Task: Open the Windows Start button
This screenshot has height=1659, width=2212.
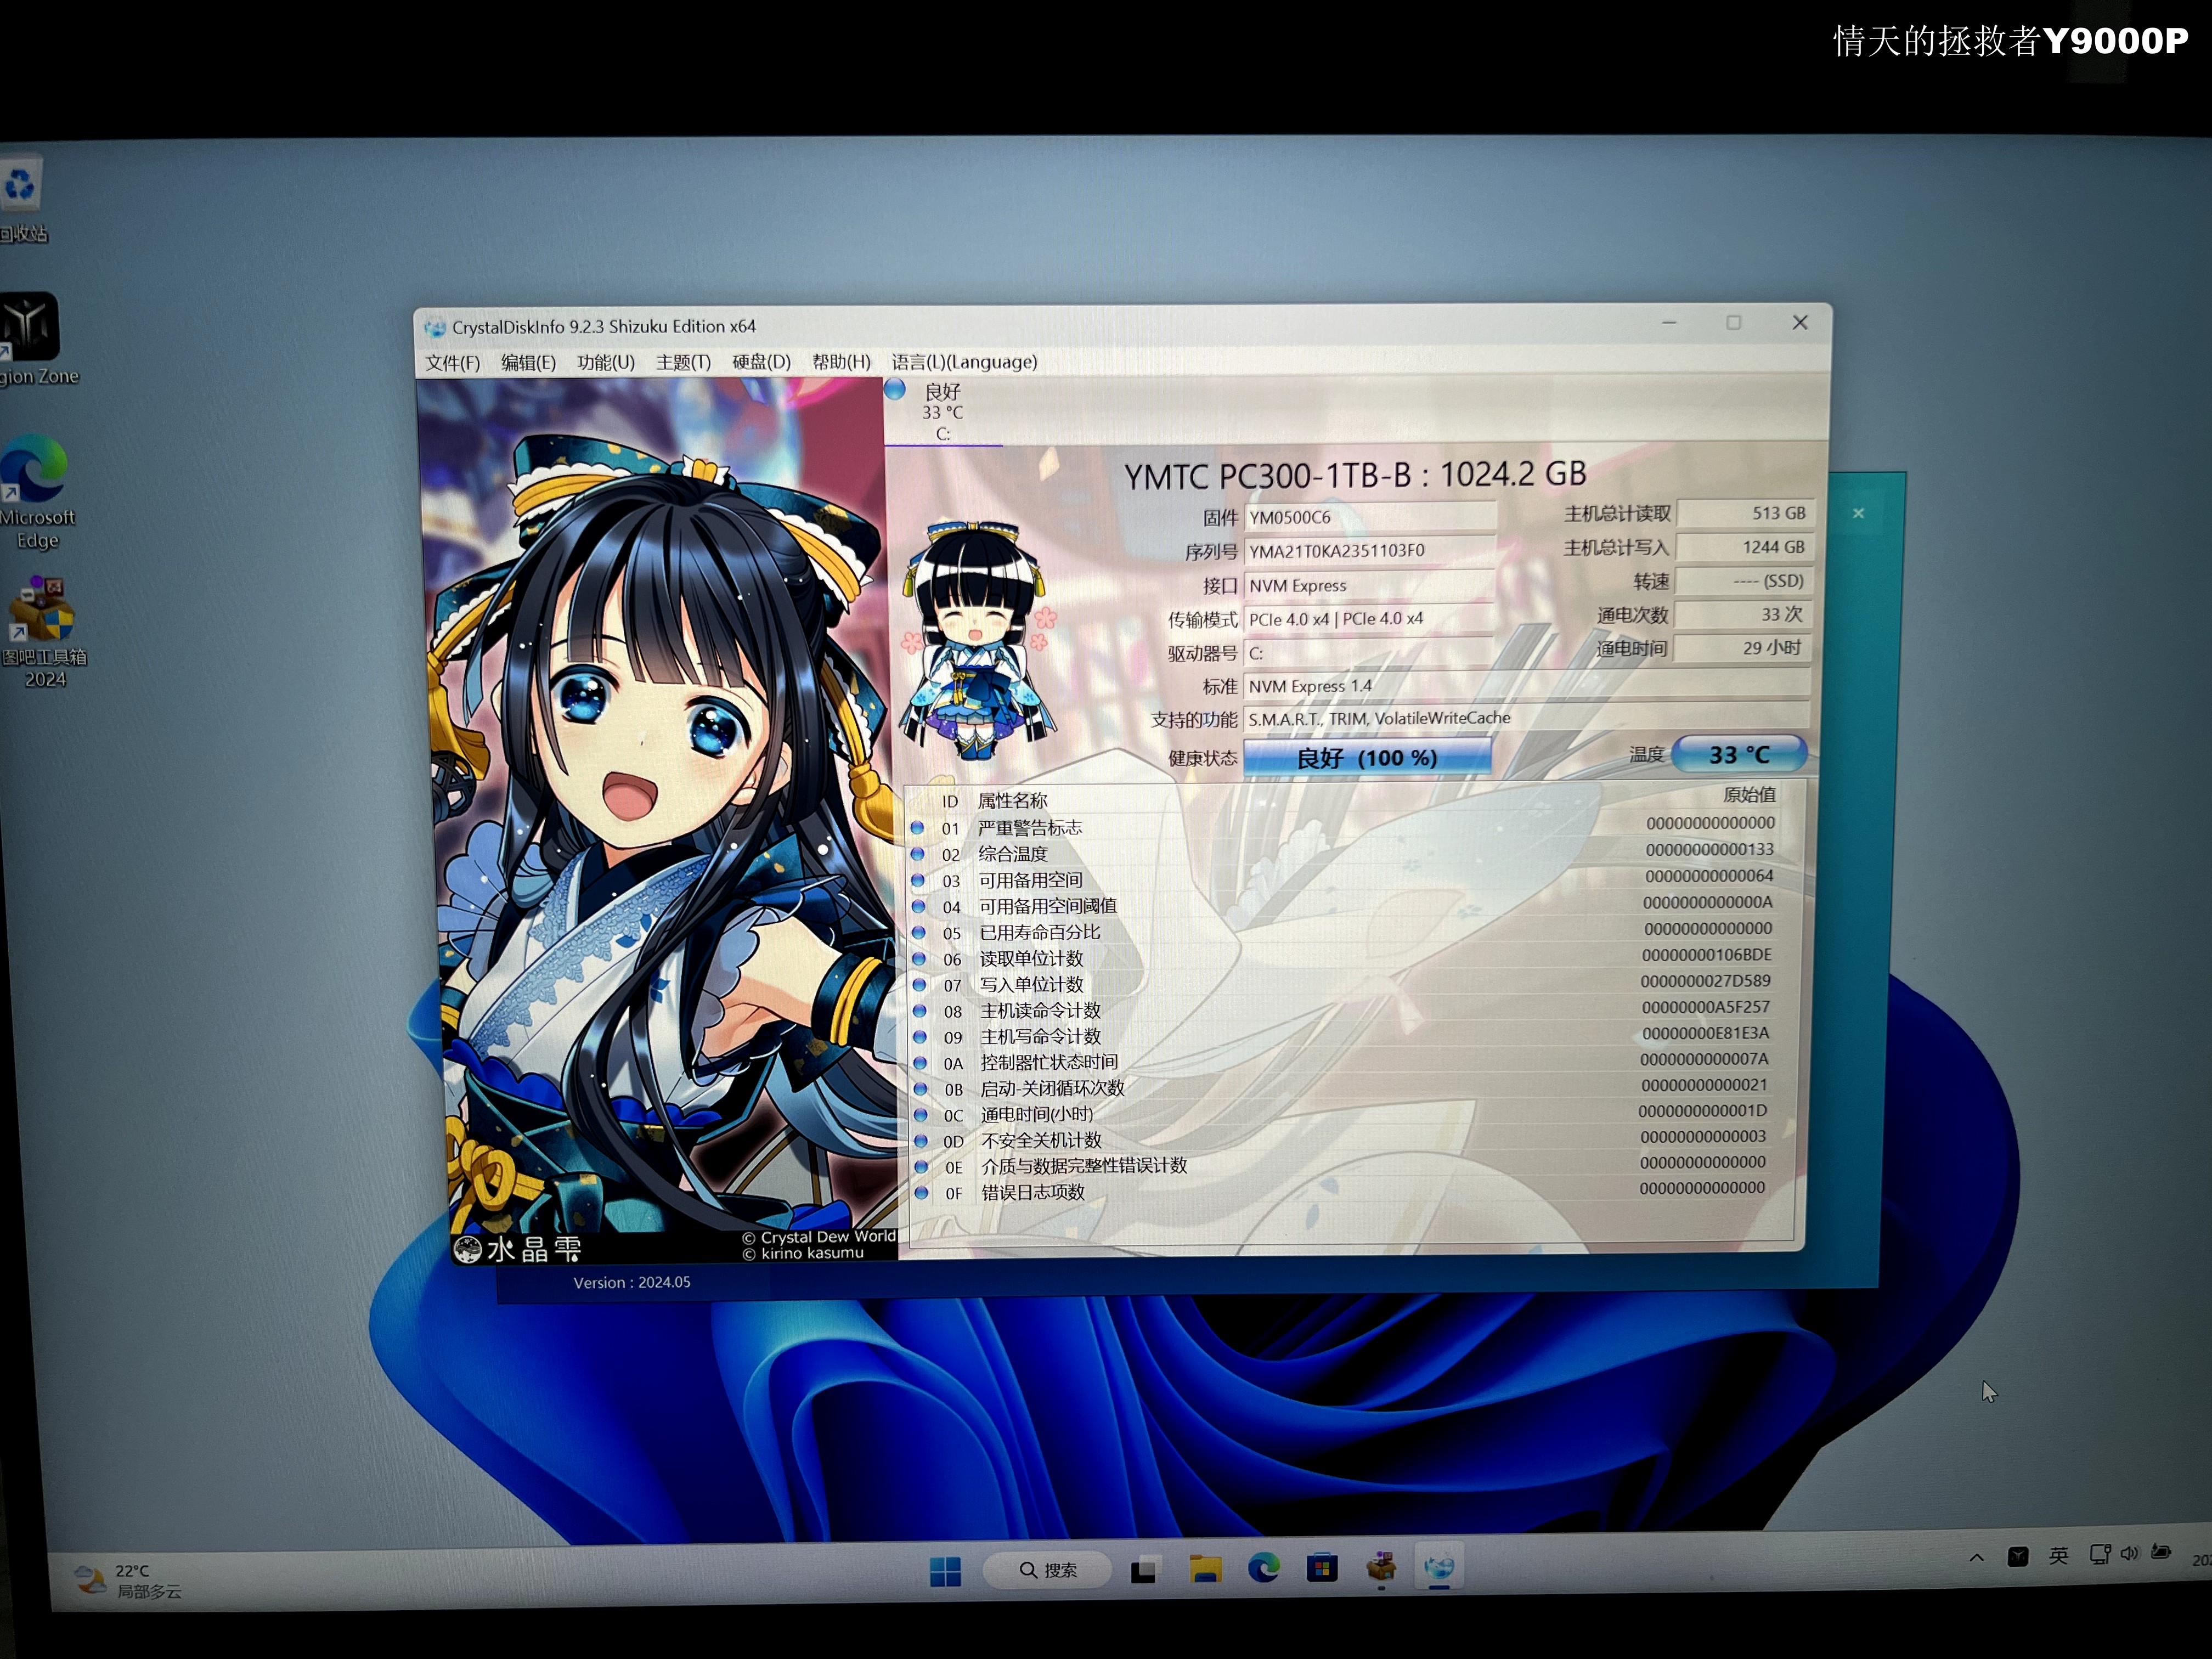Action: [945, 1571]
